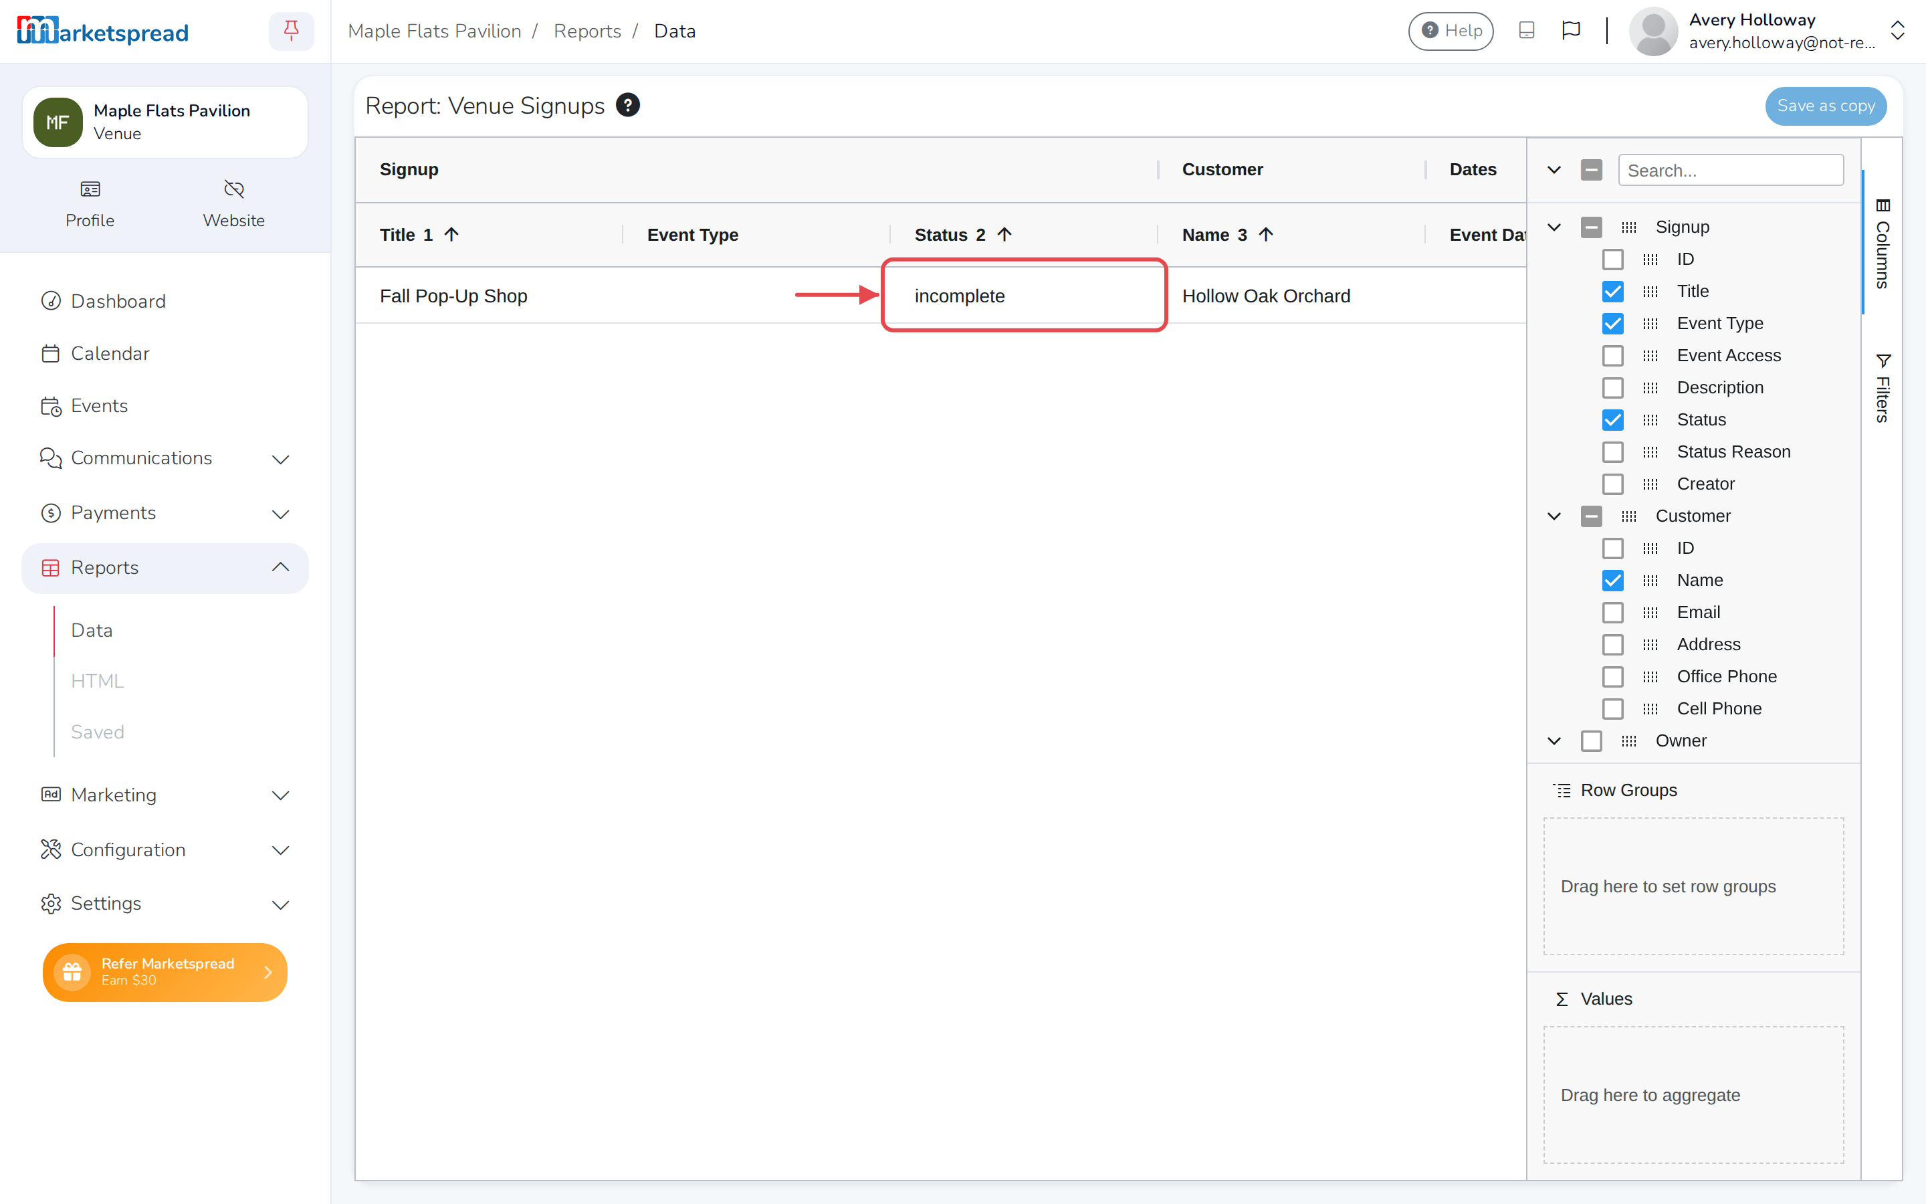
Task: Click the sort arrow on Status column
Action: click(x=1004, y=234)
